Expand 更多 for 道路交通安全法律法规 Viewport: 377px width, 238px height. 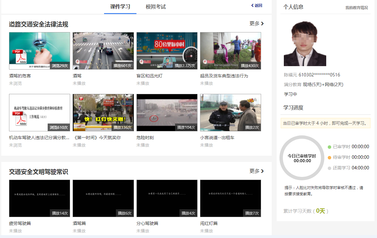coord(256,23)
